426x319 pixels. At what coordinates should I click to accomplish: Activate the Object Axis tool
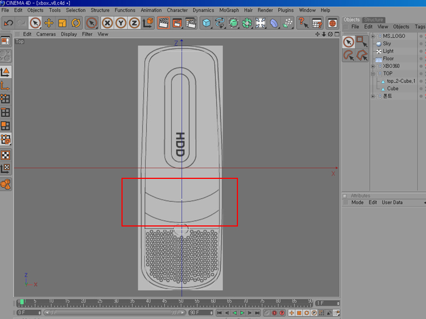point(6,85)
